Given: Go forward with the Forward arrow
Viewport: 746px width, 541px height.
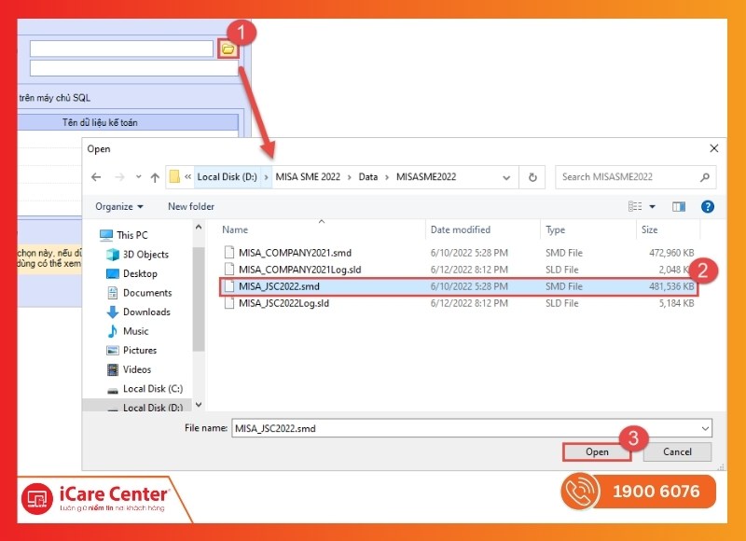Looking at the screenshot, I should pos(119,177).
